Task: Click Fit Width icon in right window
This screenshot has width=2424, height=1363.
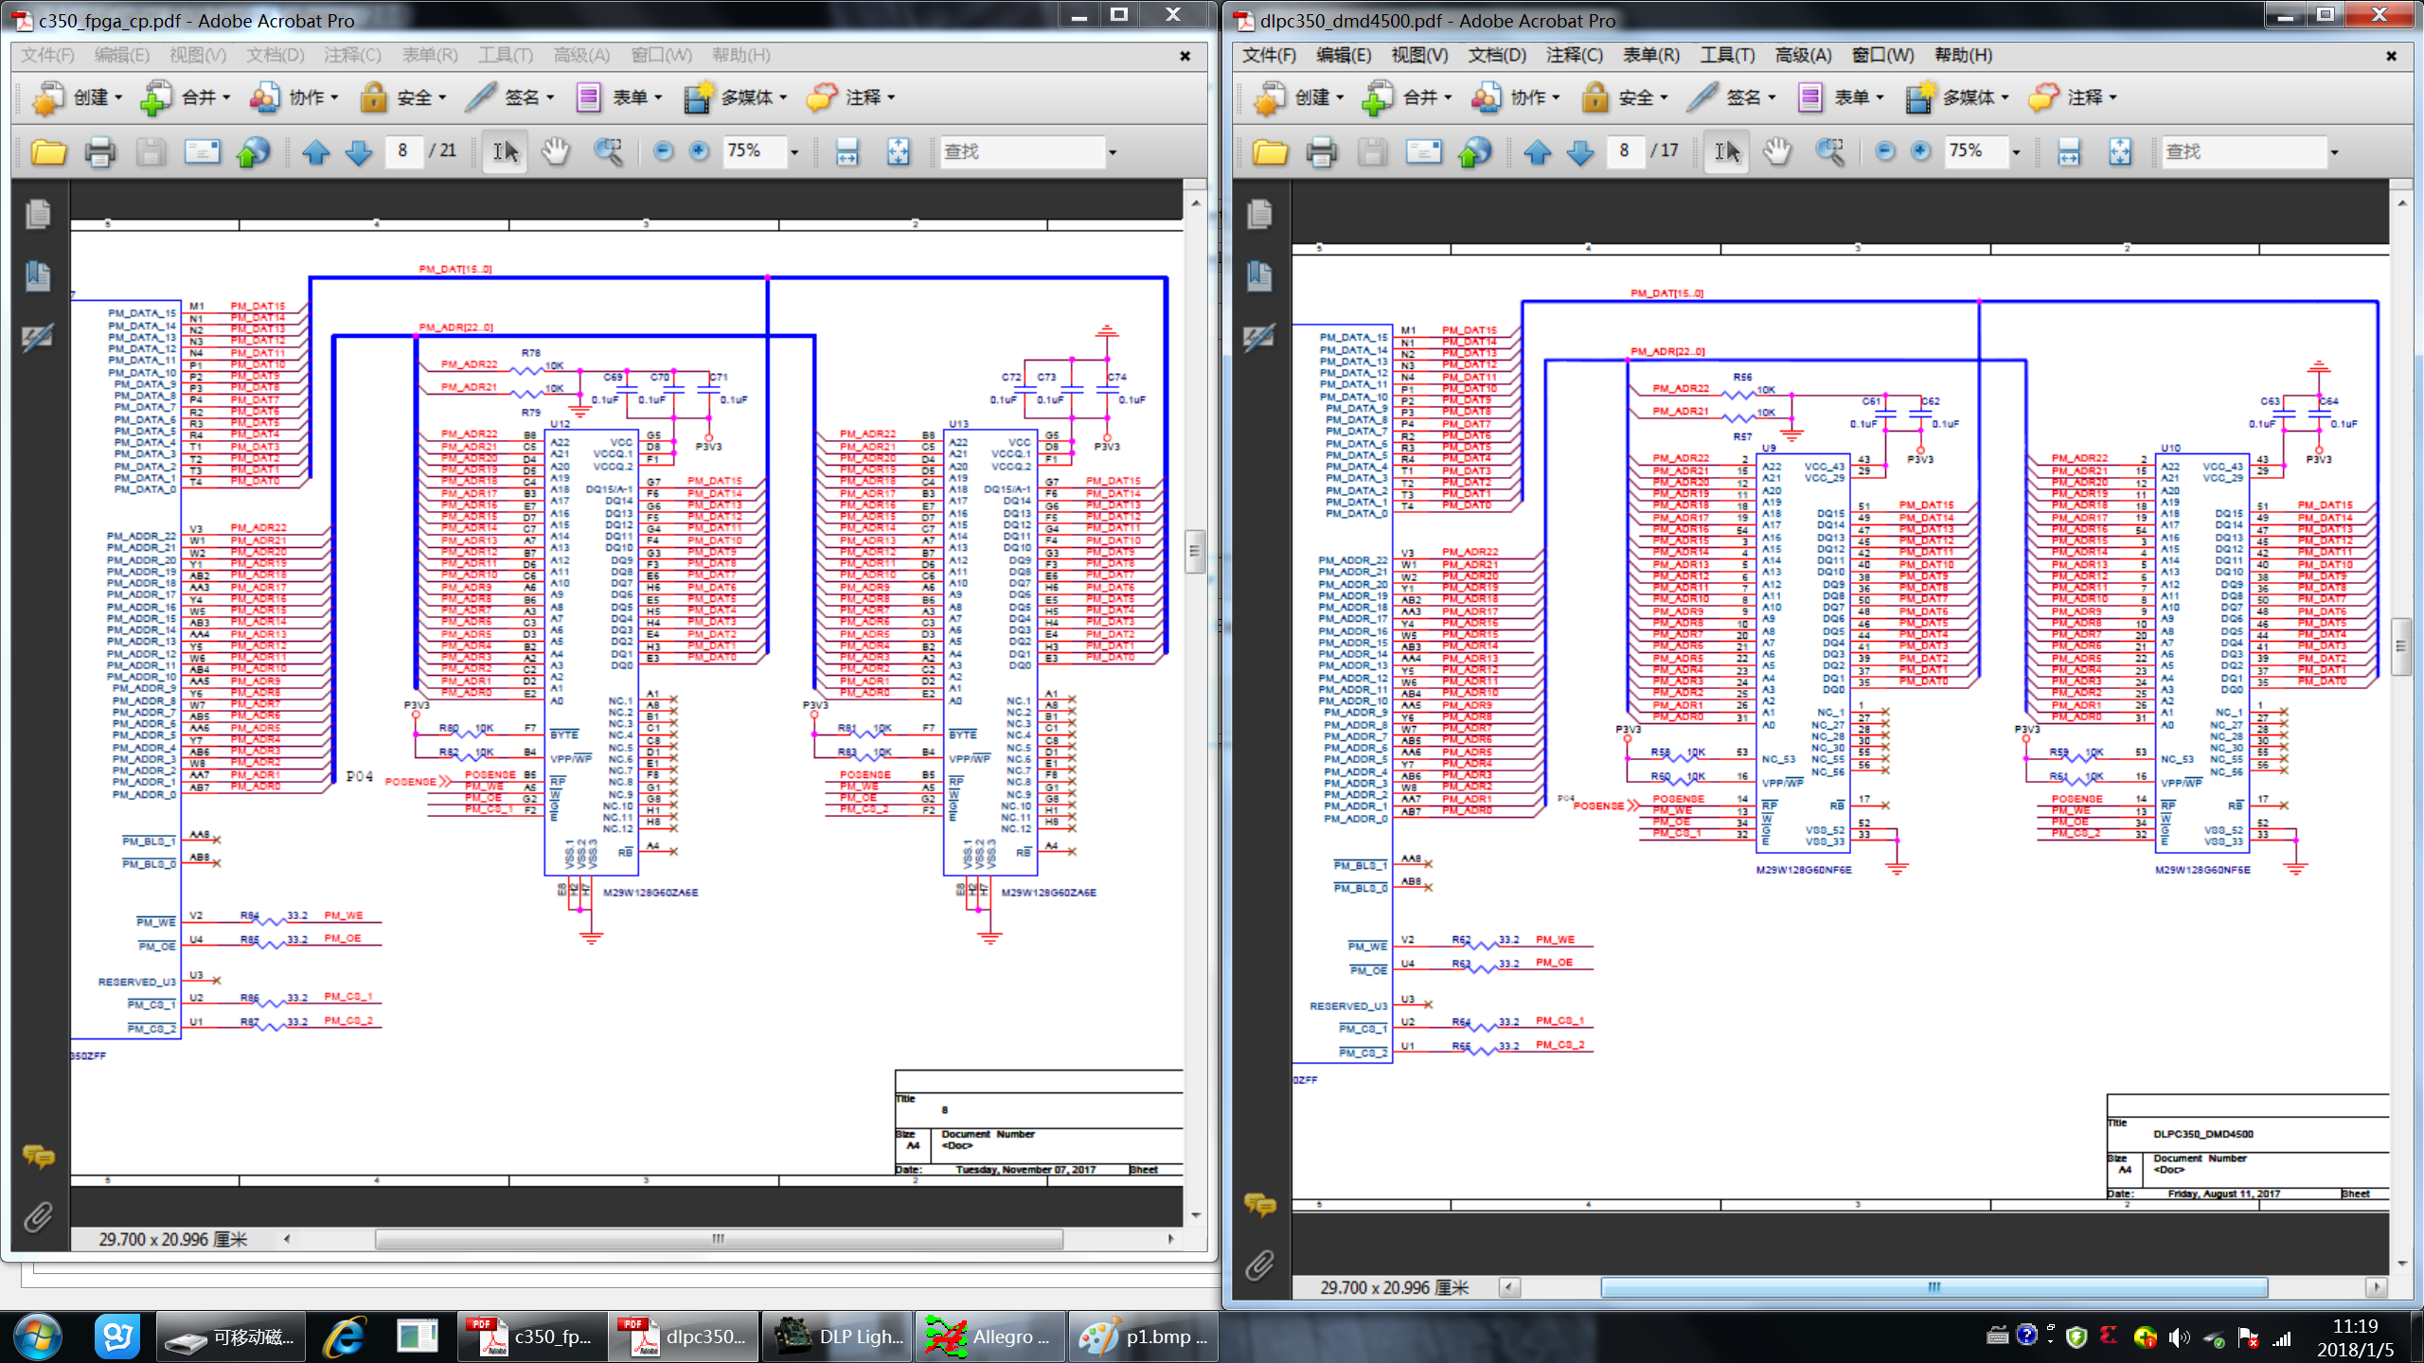Action: click(x=2069, y=151)
